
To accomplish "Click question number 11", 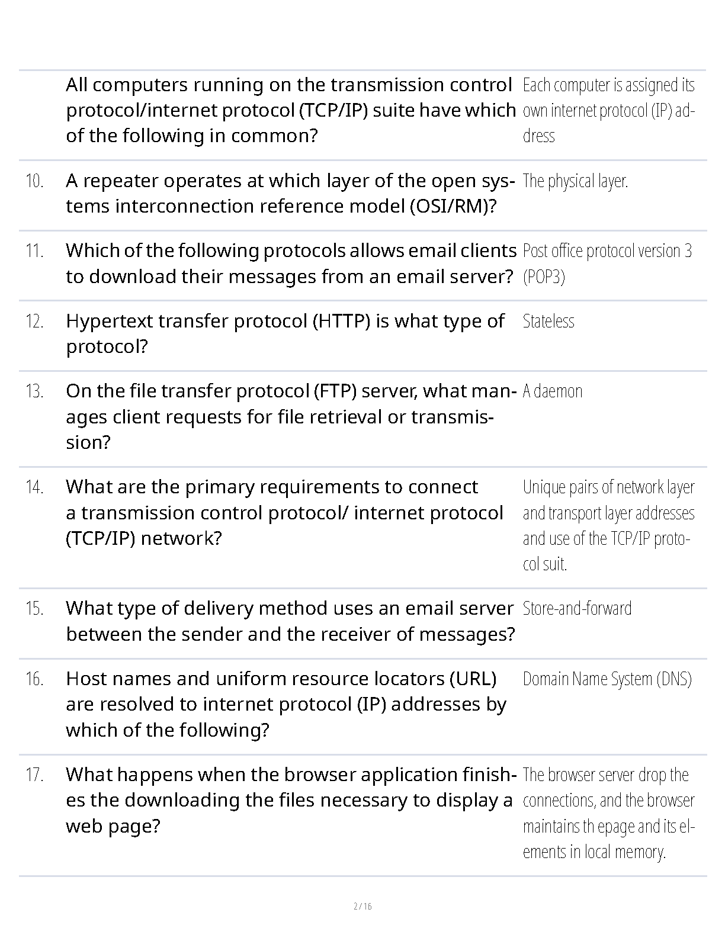I will click(35, 251).
